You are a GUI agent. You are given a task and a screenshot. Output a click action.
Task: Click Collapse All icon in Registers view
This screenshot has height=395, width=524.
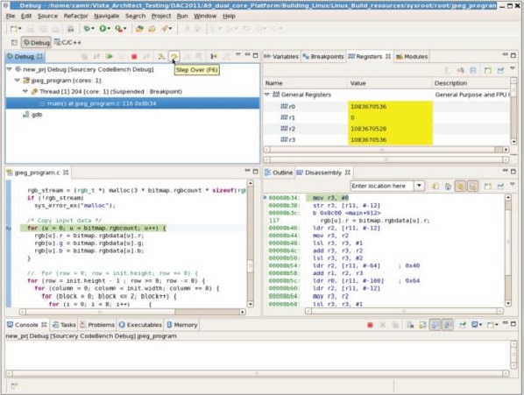pyautogui.click(x=473, y=70)
